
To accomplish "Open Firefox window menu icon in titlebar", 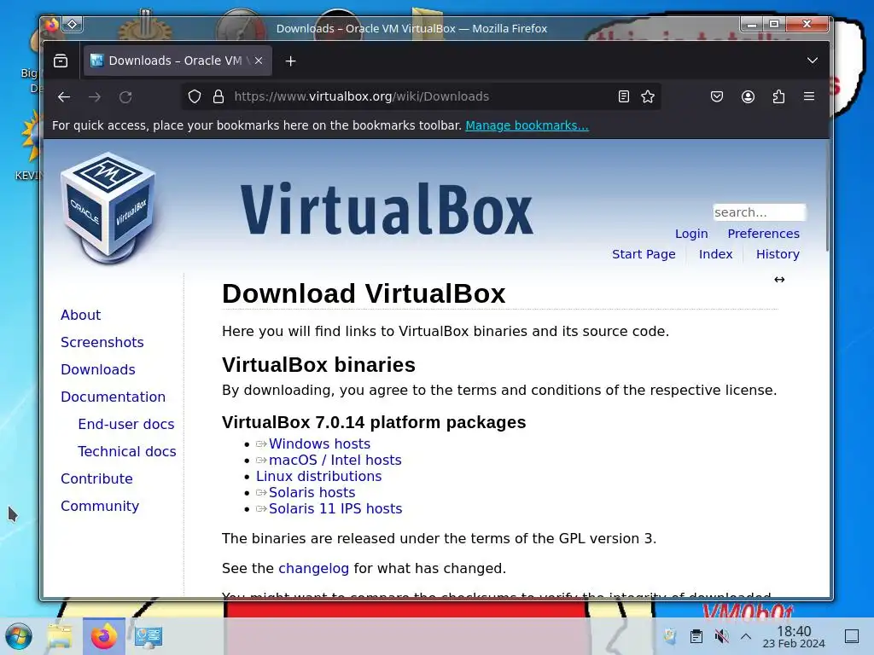I will pyautogui.click(x=52, y=25).
